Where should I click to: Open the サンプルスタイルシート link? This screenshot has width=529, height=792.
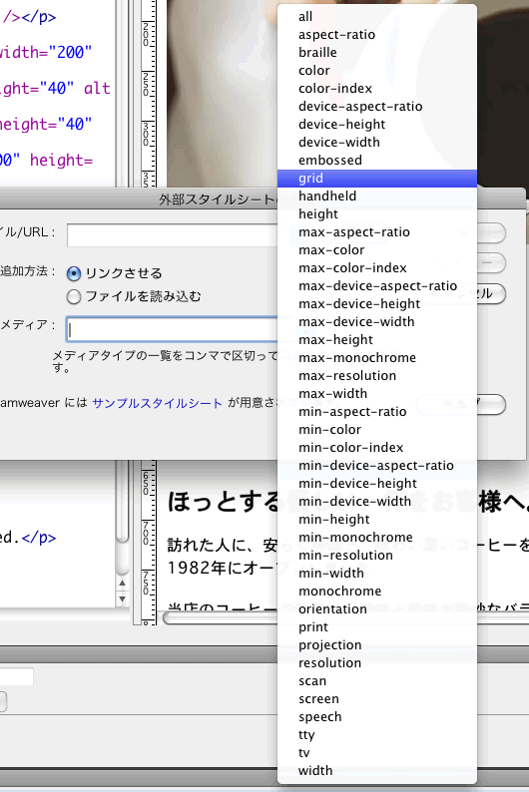[x=157, y=403]
